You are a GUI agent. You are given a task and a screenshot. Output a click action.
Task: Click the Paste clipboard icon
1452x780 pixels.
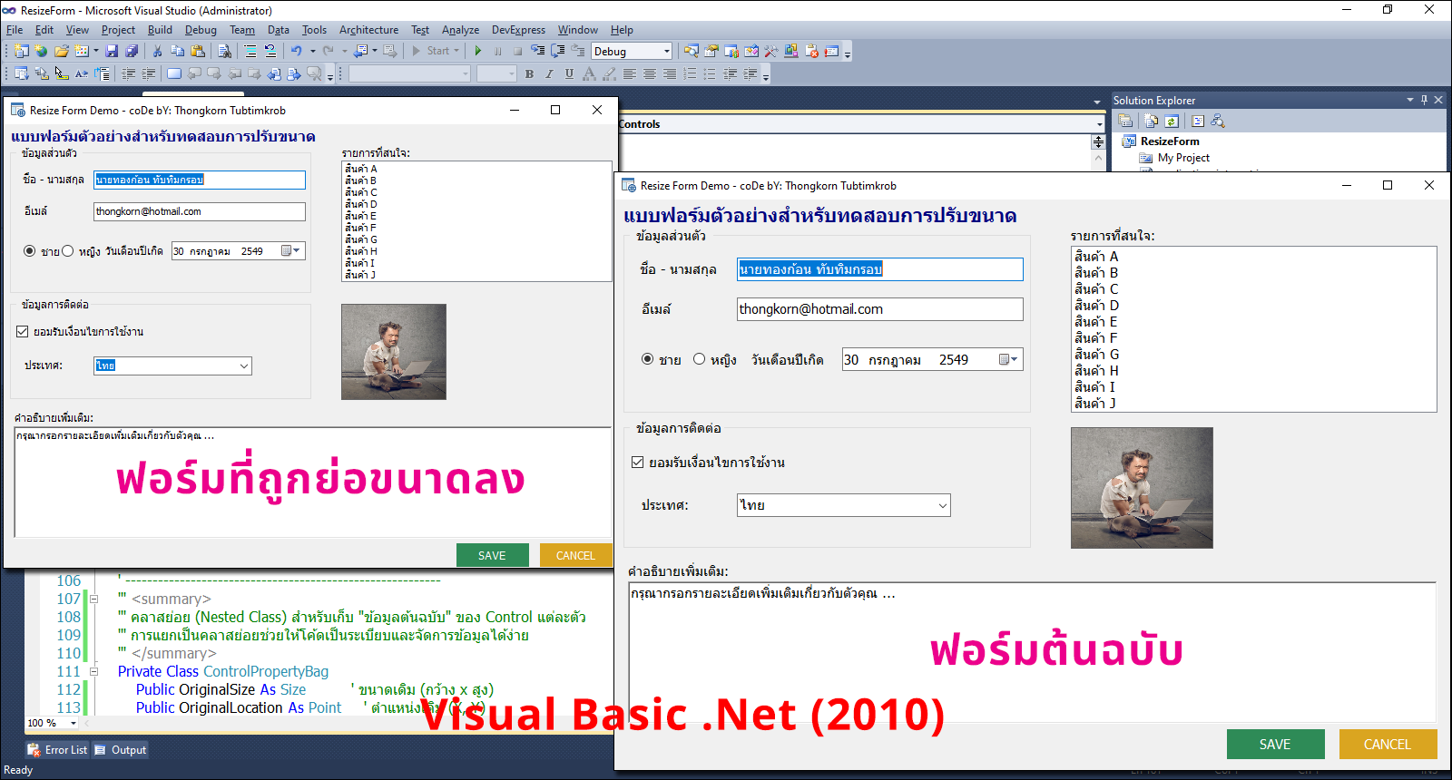click(197, 51)
